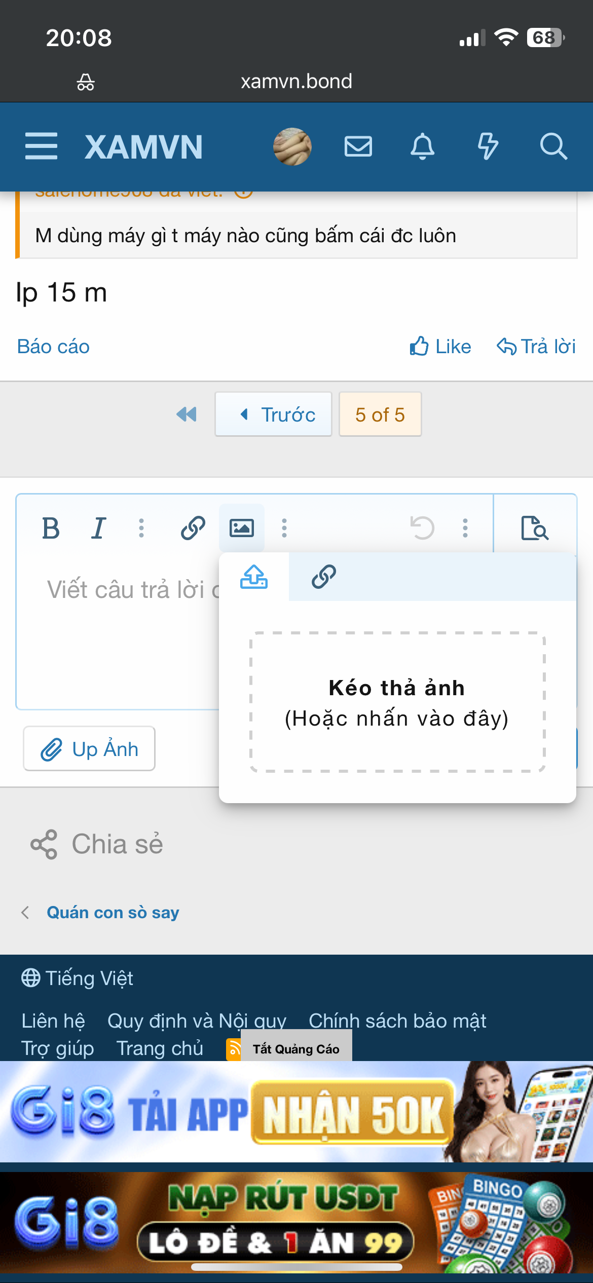Open the user avatar profile menu
Viewport: 593px width, 1283px height.
pos(292,146)
